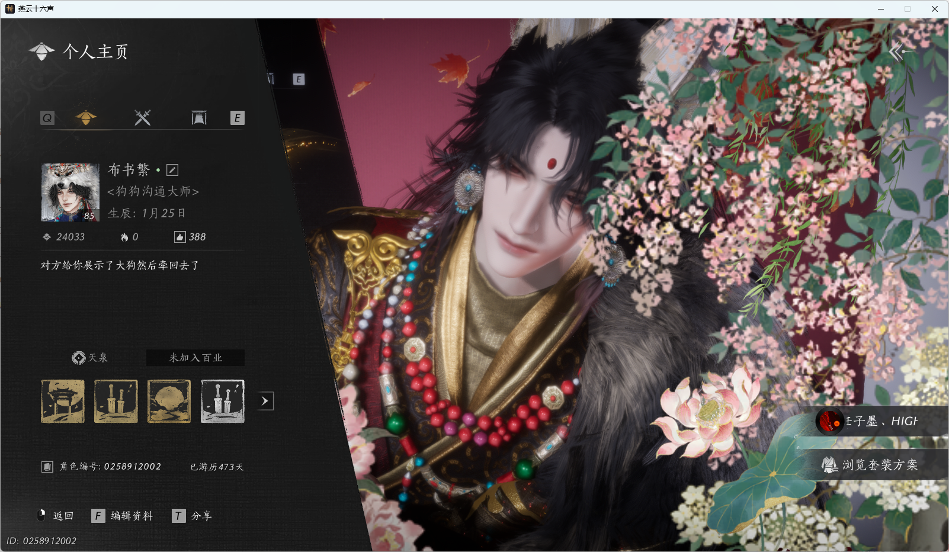Copy the character number icon
Viewport: 949px width, 552px height.
(x=47, y=467)
